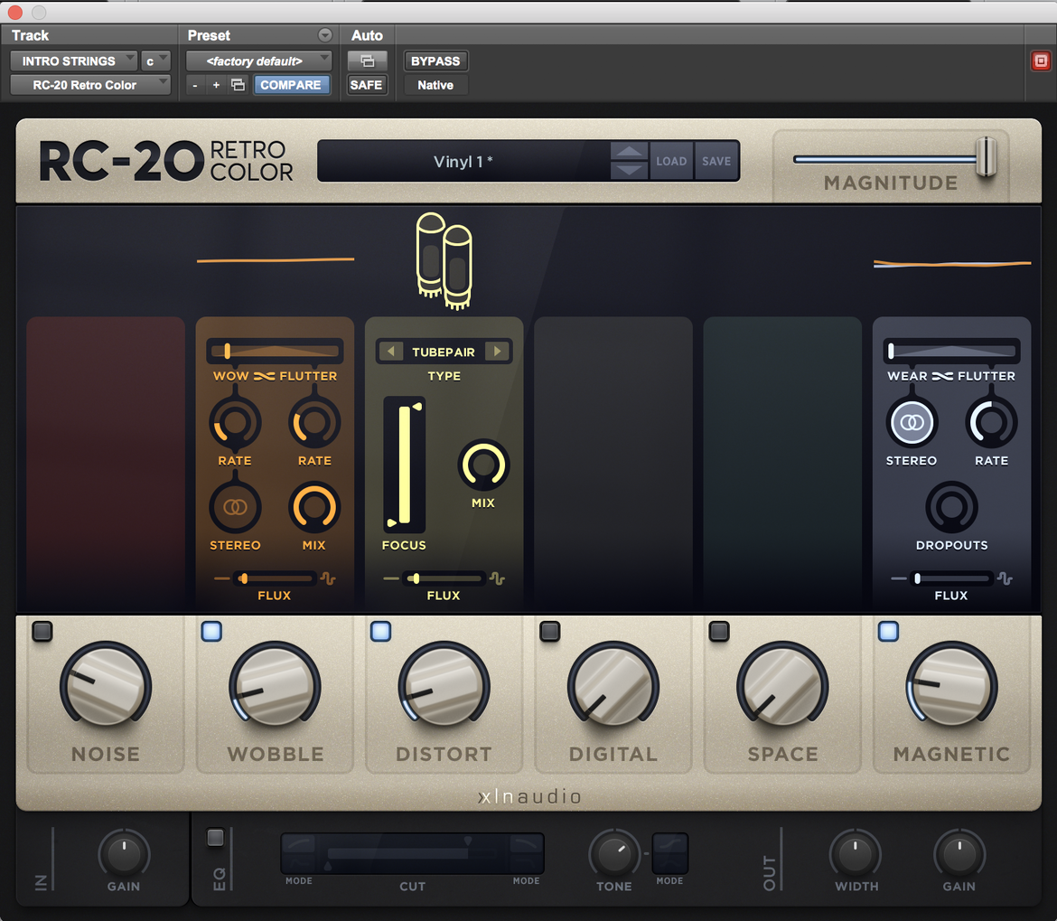Click the Wow-Flutter balance slider
Viewport: 1057px width, 921px height.
[275, 351]
